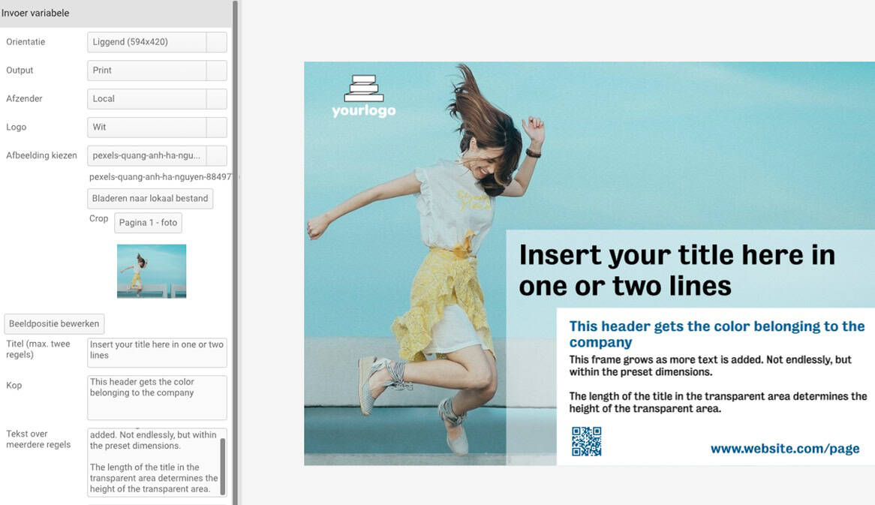Click the preview paragraph 'This frame grows as more text is added'
The image size is (875, 505).
pos(711,365)
